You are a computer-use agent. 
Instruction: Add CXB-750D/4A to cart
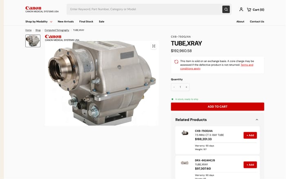click(x=250, y=135)
